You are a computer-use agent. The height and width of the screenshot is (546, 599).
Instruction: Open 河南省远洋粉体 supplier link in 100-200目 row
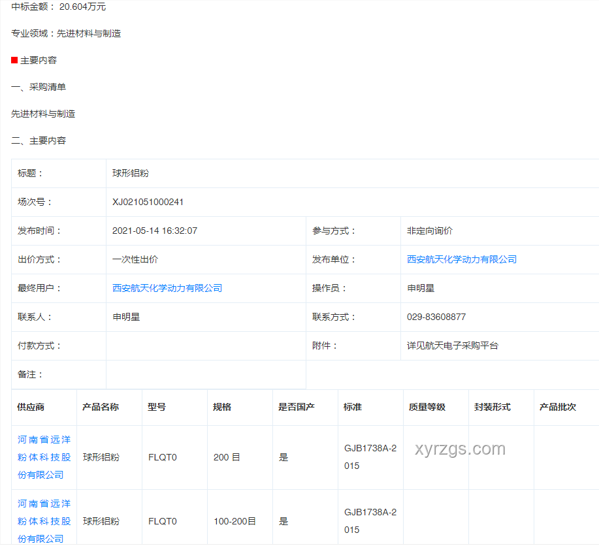[44, 521]
